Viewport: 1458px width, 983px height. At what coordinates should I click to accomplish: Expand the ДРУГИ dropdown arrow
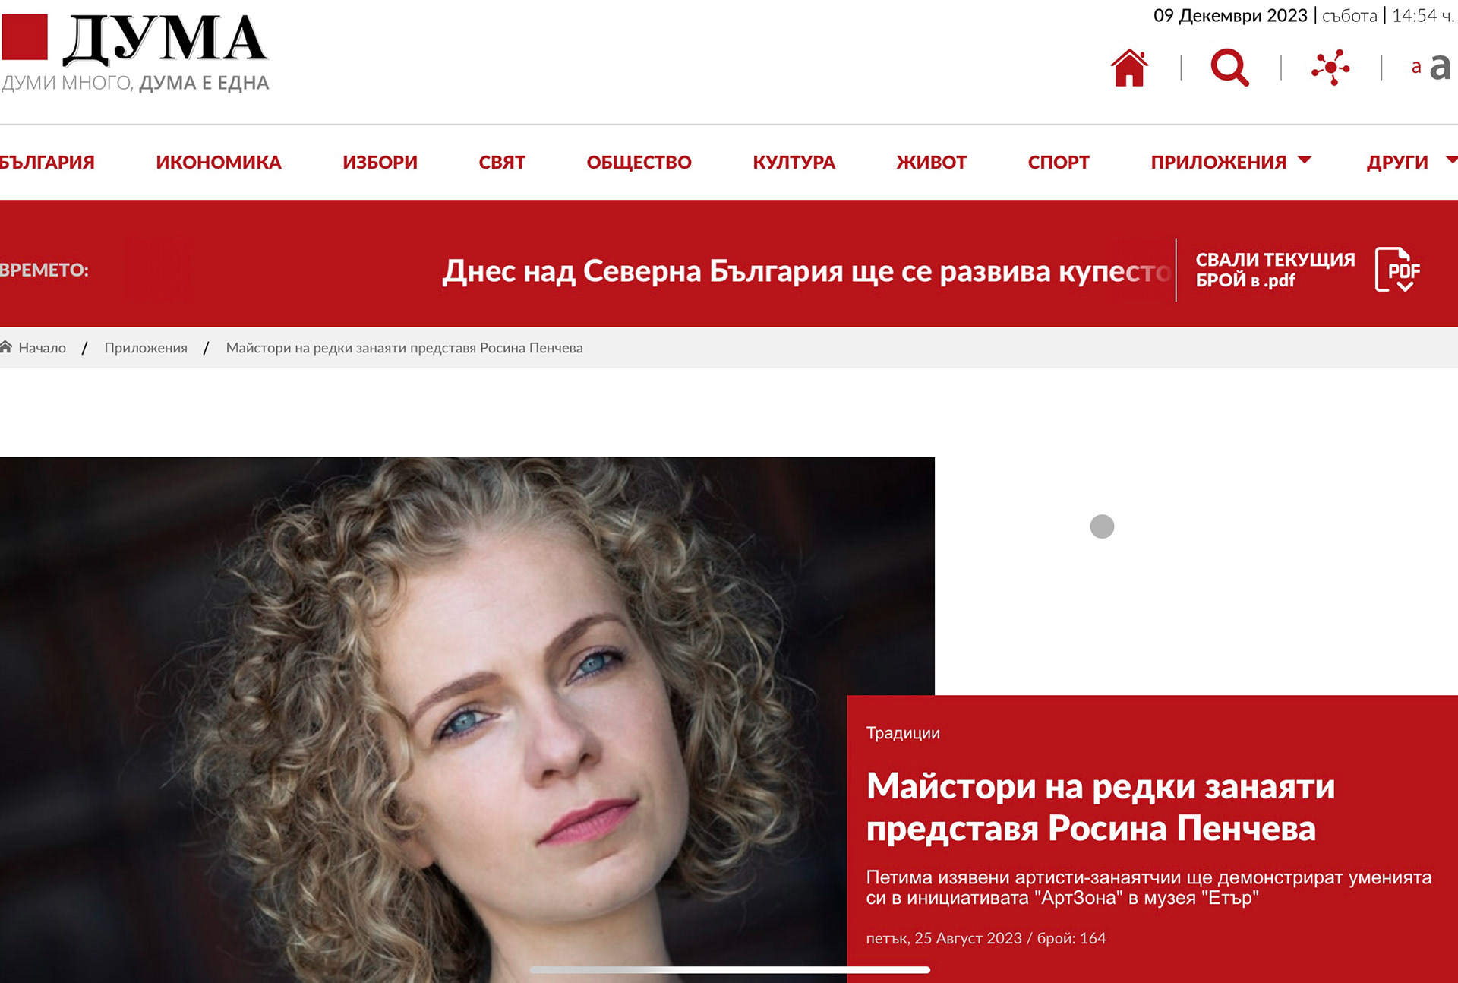point(1451,160)
